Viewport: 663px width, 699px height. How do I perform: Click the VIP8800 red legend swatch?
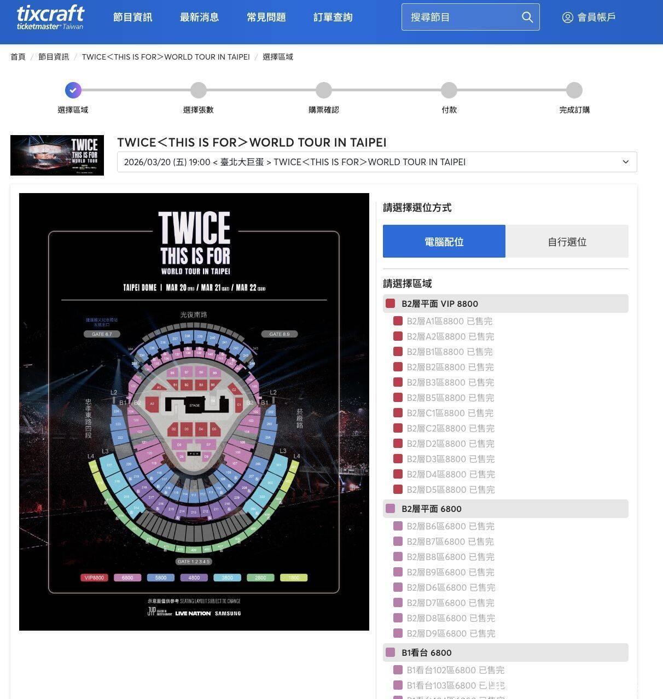coord(94,578)
